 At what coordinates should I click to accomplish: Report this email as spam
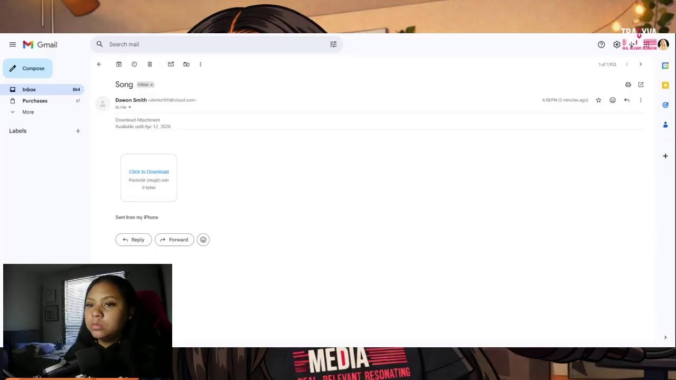[x=134, y=64]
